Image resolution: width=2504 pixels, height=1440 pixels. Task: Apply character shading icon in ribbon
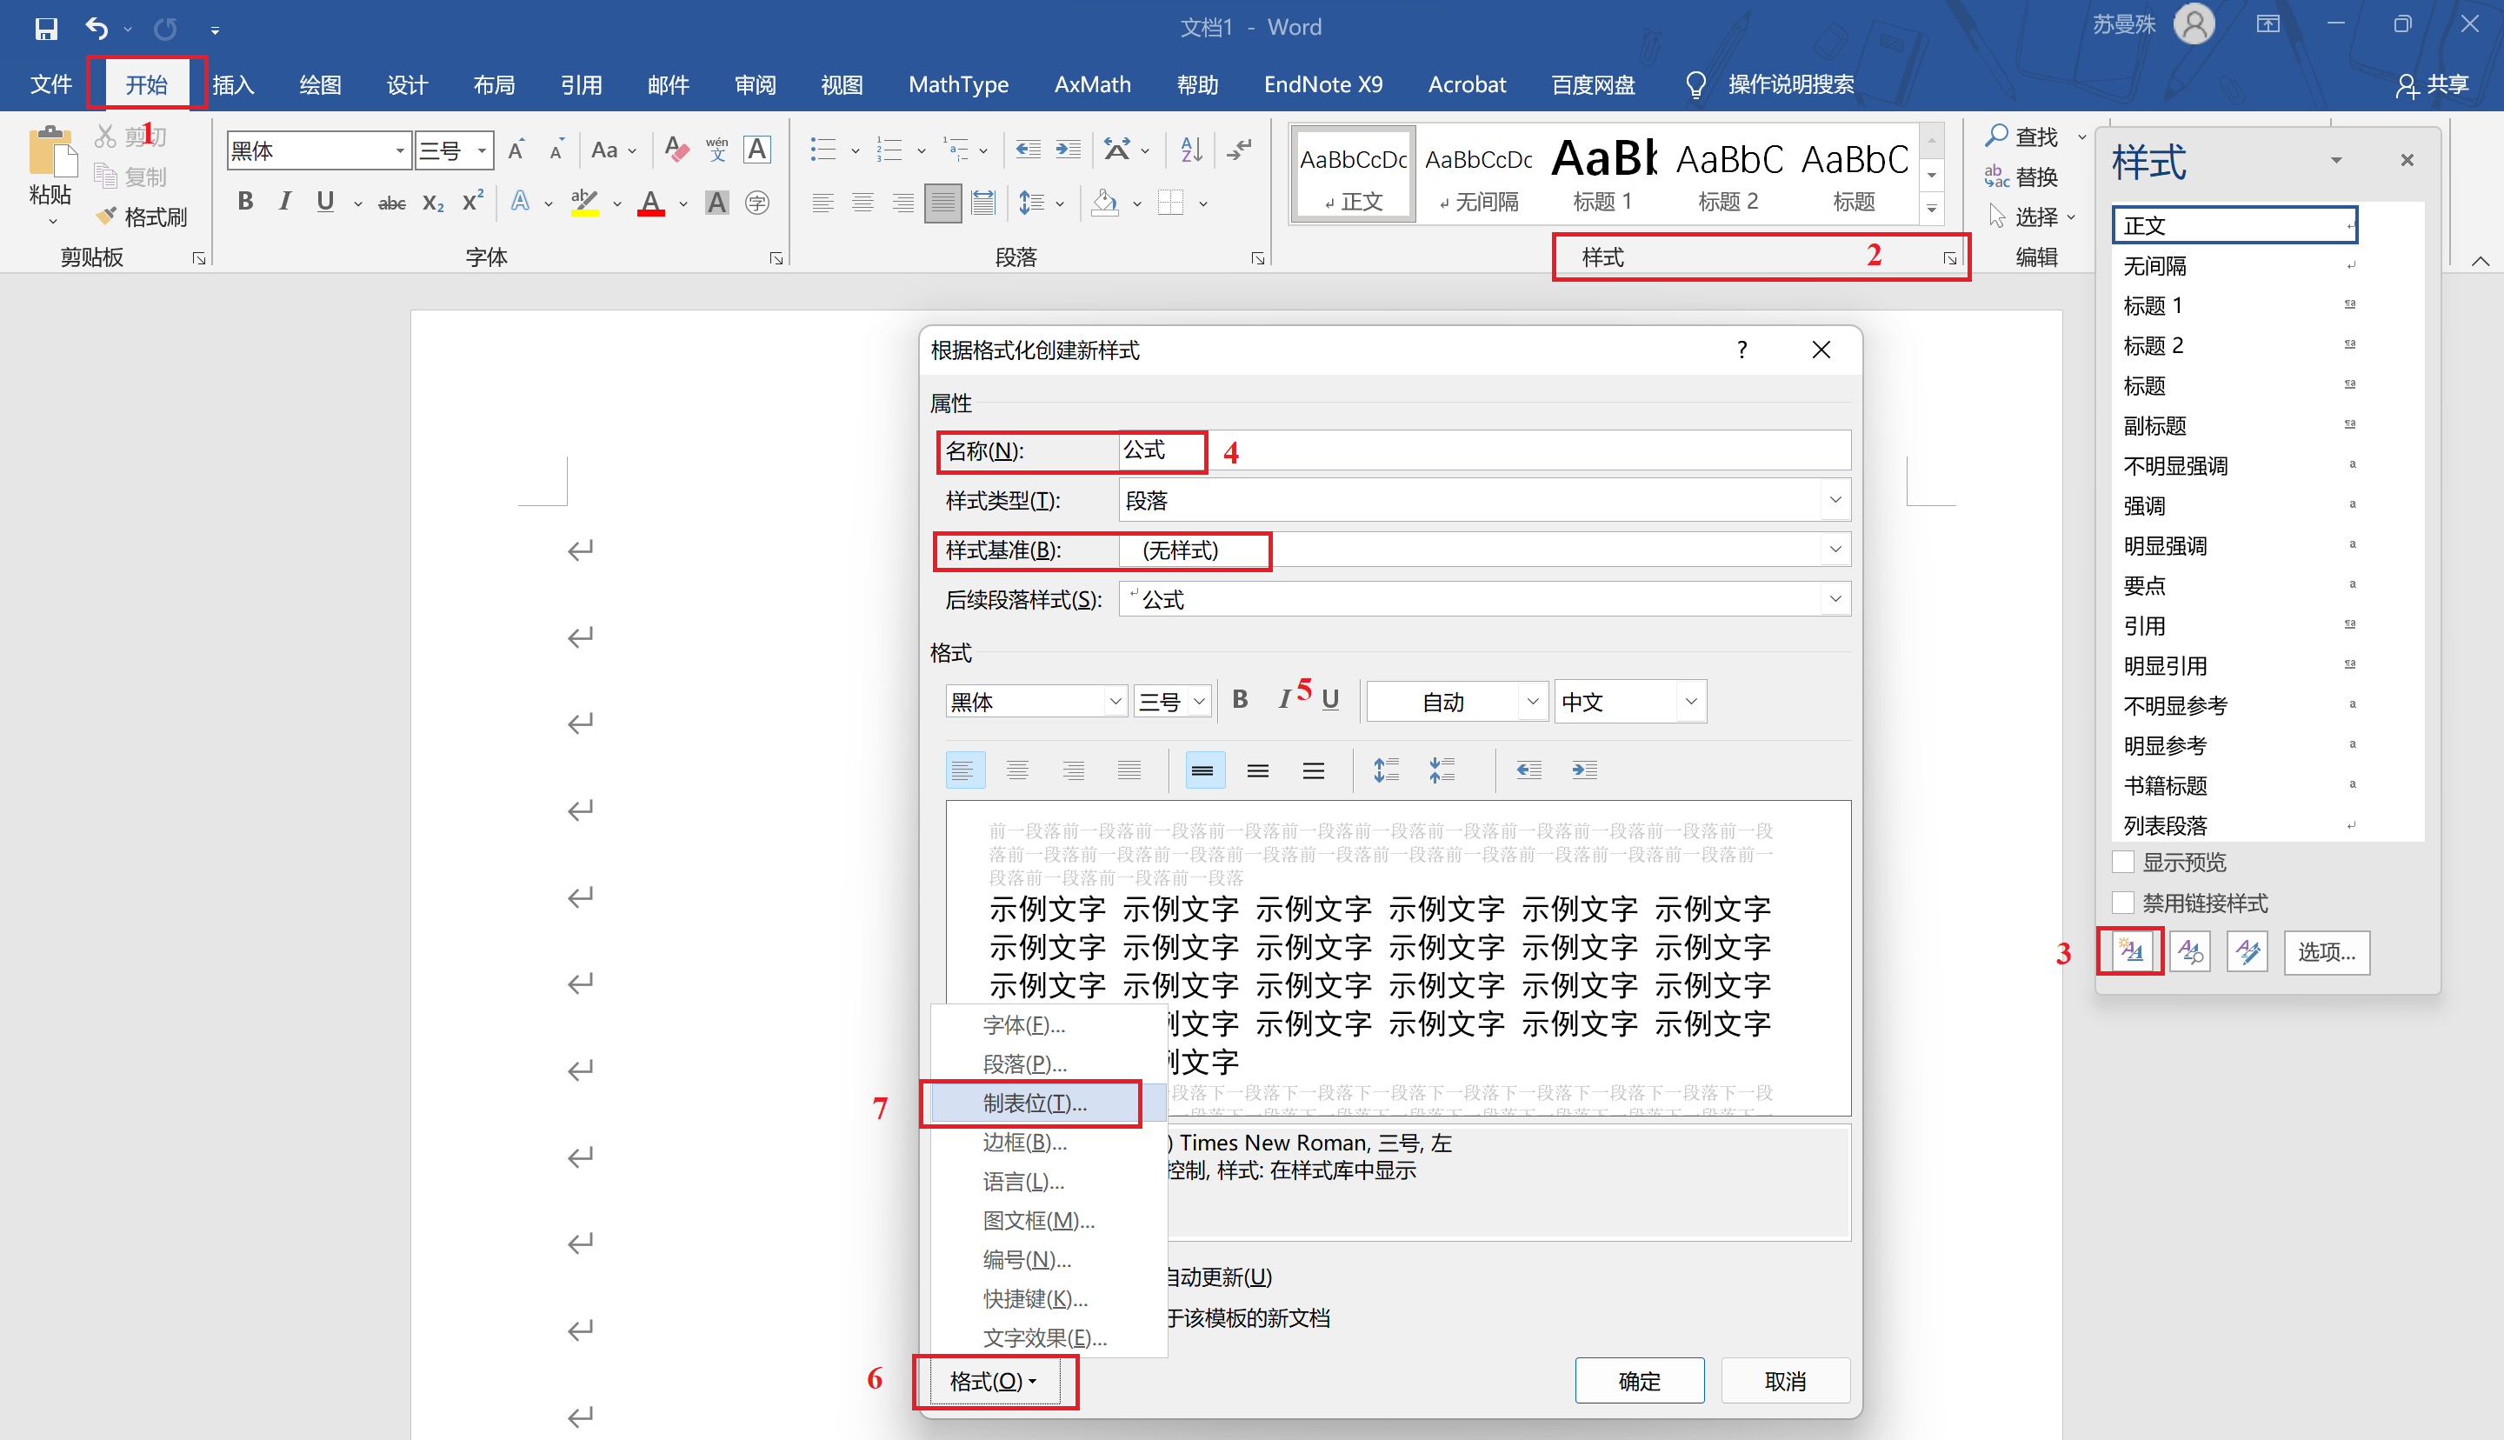(x=716, y=203)
